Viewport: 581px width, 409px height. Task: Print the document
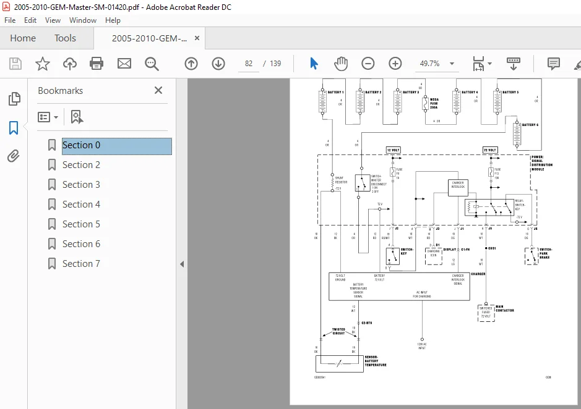click(x=97, y=64)
